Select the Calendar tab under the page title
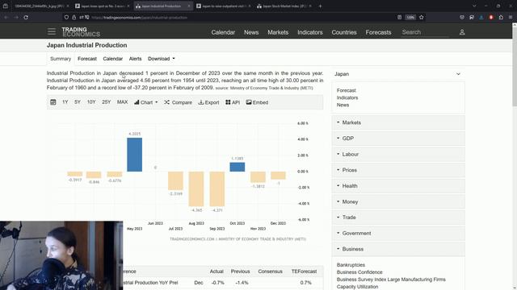This screenshot has height=290, width=517. coord(112,59)
